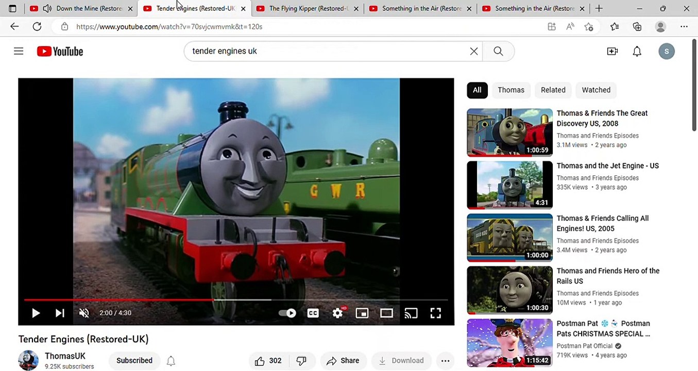The image size is (698, 371).
Task: Open 'The Great Discovery US, 2008' thumbnail
Action: tap(509, 132)
